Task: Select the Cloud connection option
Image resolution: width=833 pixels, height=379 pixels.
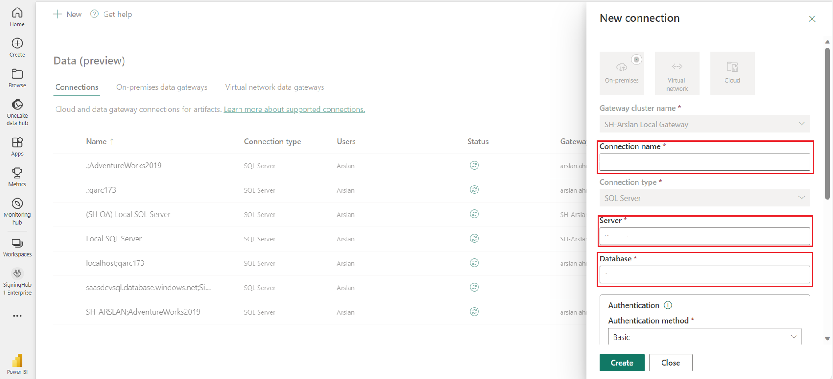Action: [x=732, y=73]
